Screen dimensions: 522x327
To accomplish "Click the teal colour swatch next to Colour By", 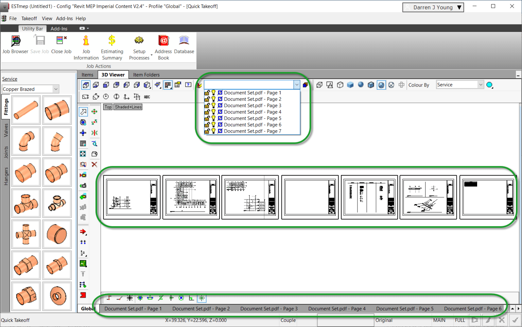I will pyautogui.click(x=489, y=84).
